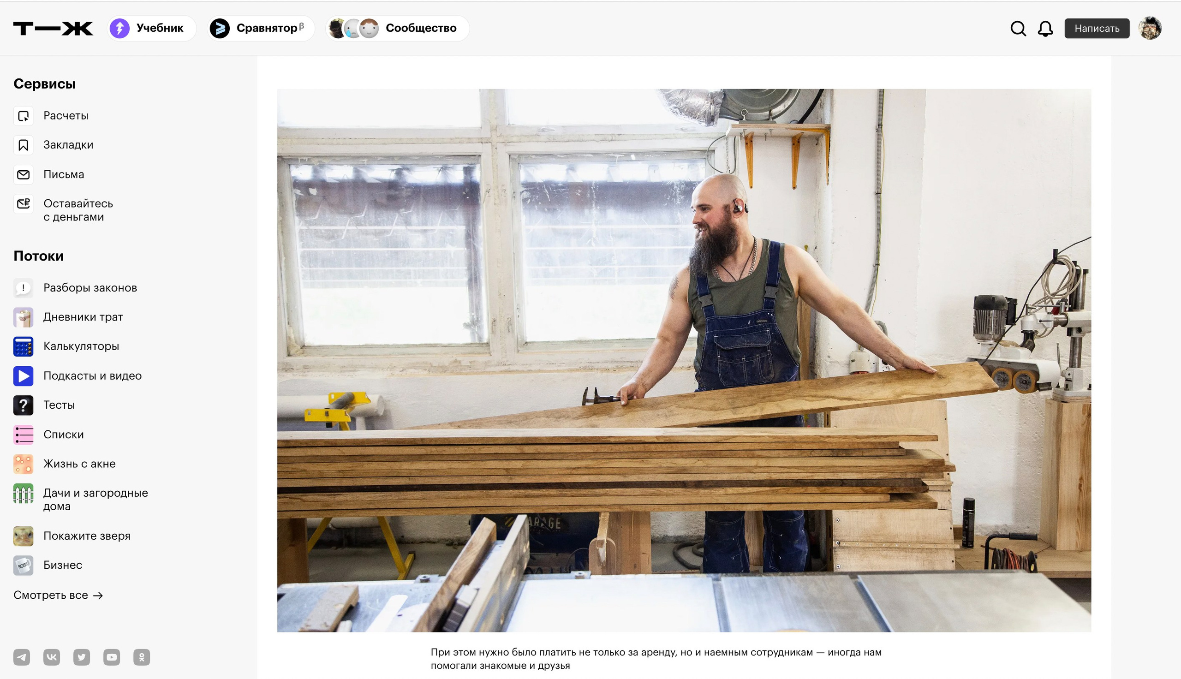Open the VK social icon
Viewport: 1181px width, 679px height.
pos(52,657)
